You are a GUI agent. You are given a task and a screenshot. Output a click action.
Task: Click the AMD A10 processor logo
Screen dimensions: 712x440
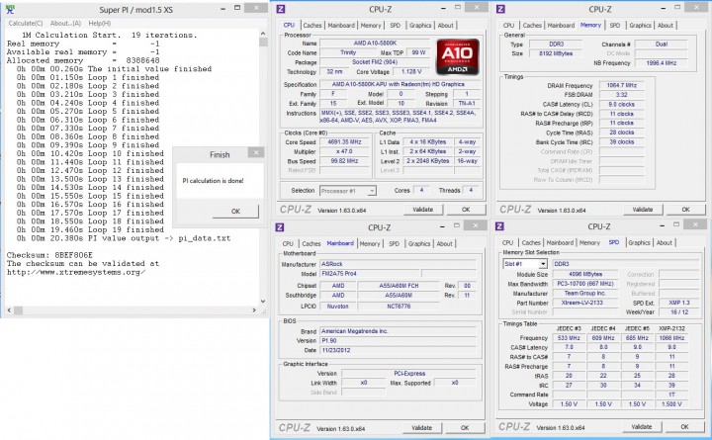click(x=458, y=56)
